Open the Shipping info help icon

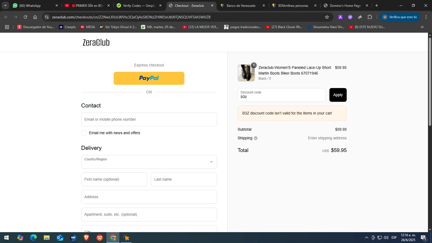(x=256, y=138)
